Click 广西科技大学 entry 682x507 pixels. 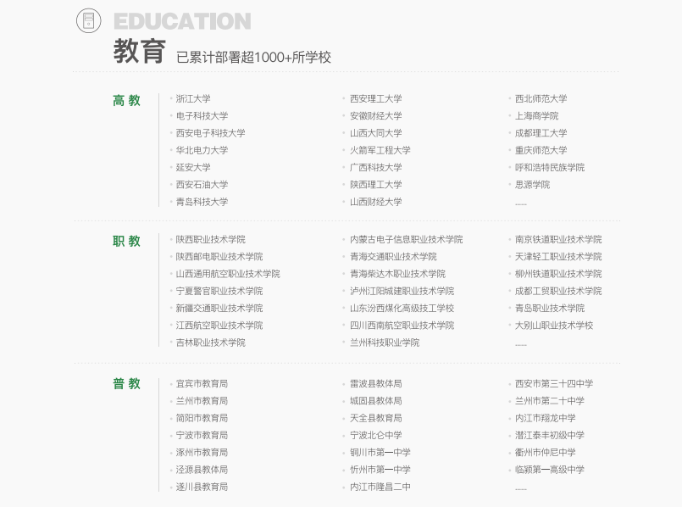tap(376, 168)
